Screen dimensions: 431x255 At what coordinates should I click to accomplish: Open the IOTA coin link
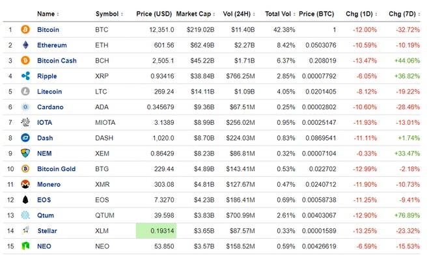[44, 122]
